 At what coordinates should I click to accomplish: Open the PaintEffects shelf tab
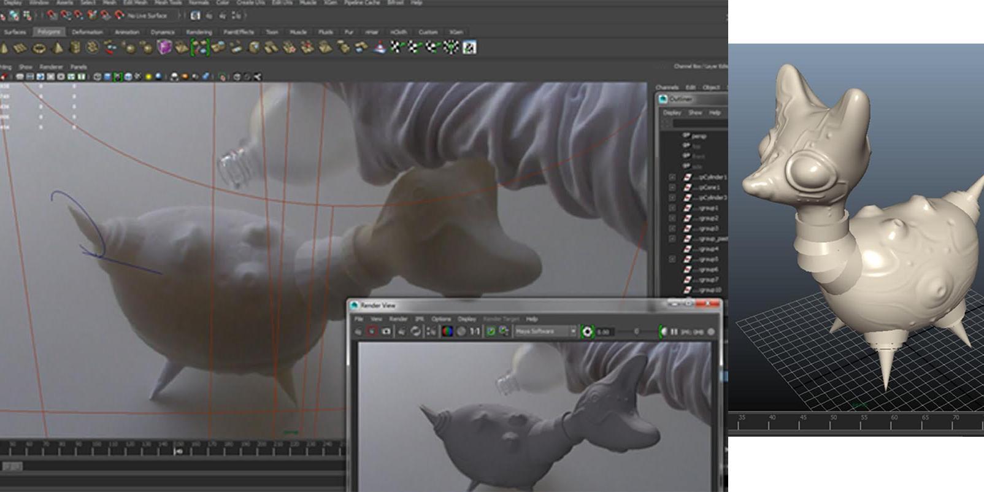[x=239, y=32]
